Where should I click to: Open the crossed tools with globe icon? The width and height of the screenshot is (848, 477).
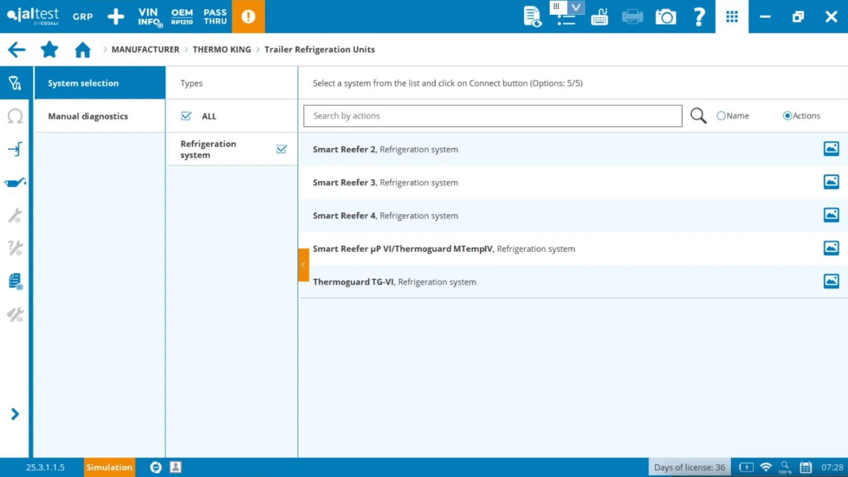click(x=15, y=315)
